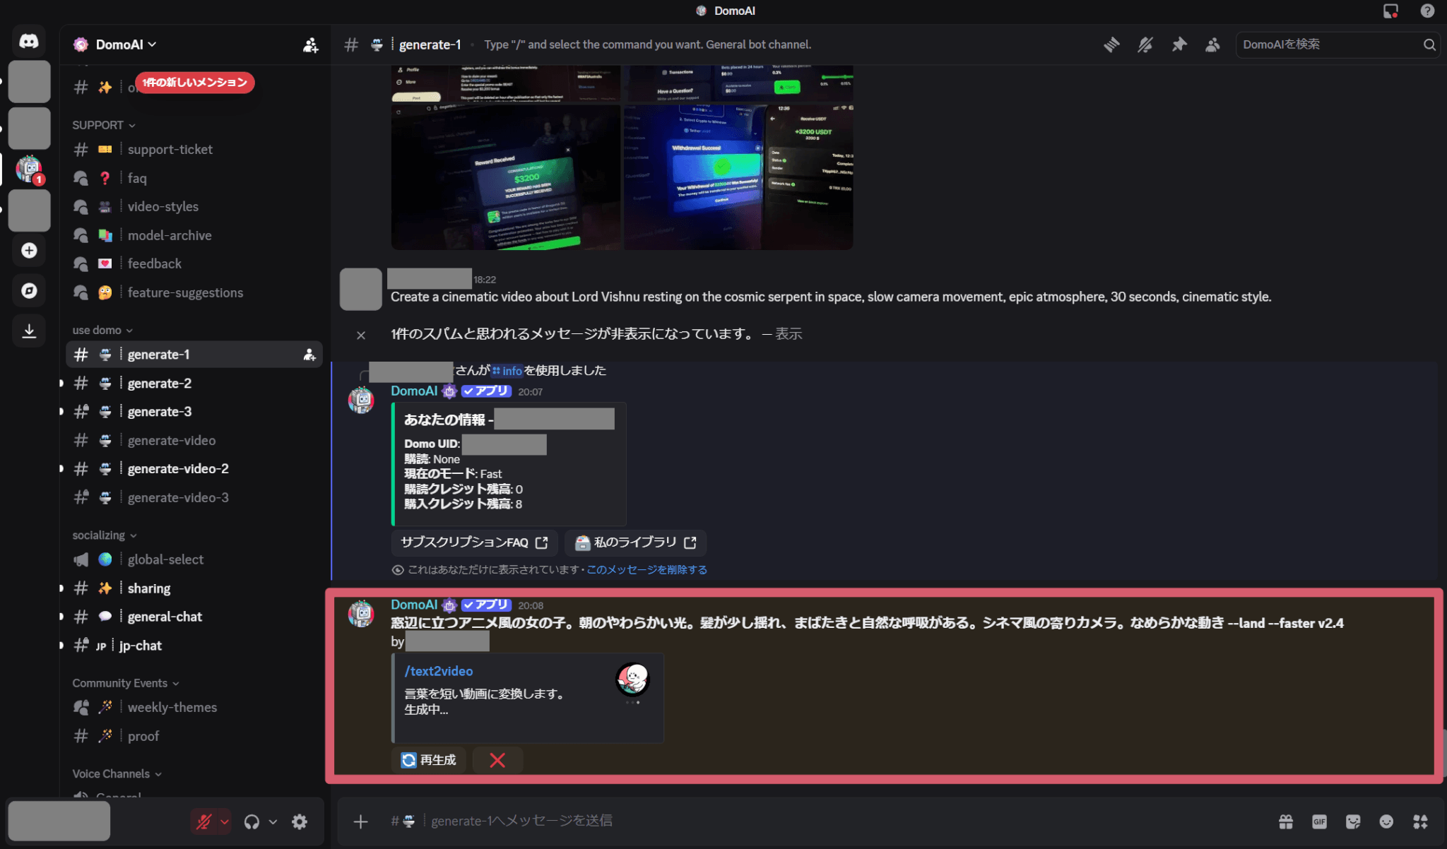Open Discord direct messages home icon
The image size is (1447, 849).
click(29, 41)
